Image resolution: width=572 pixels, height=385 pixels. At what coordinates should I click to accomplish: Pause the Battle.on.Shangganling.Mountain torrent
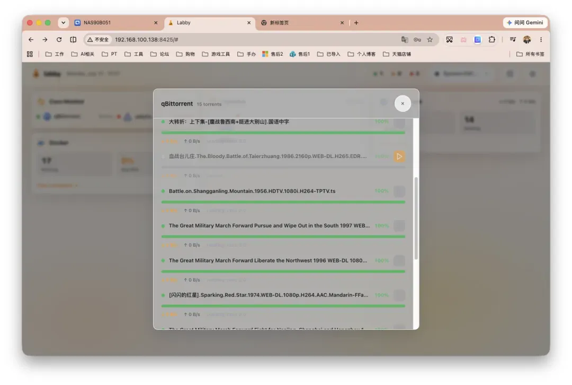coord(399,191)
